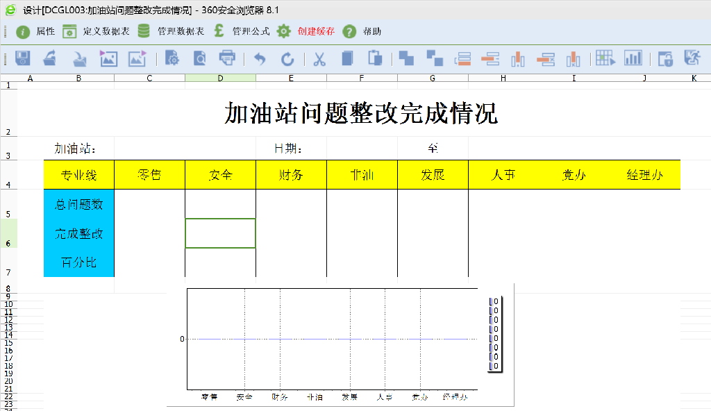
Task: Select column D header
Action: click(220, 78)
